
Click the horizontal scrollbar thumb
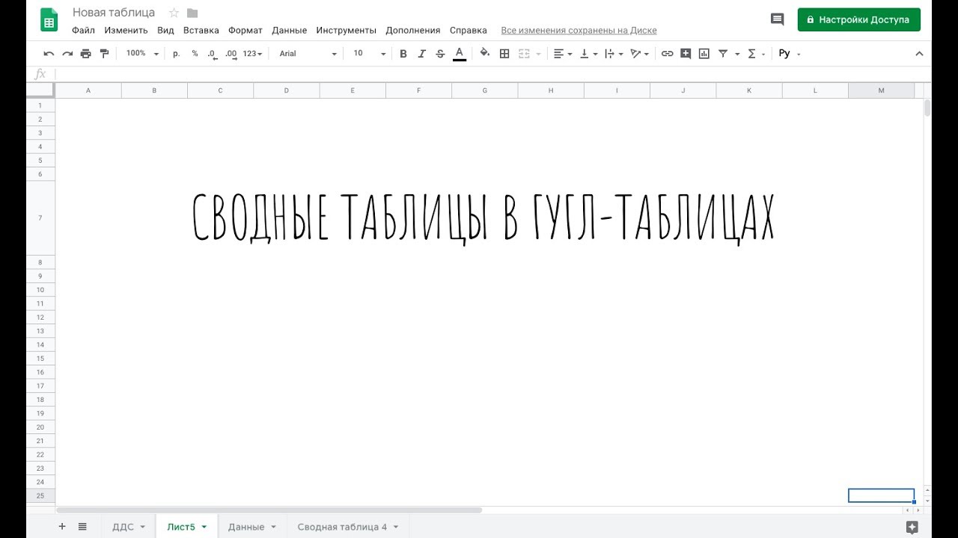coord(269,510)
